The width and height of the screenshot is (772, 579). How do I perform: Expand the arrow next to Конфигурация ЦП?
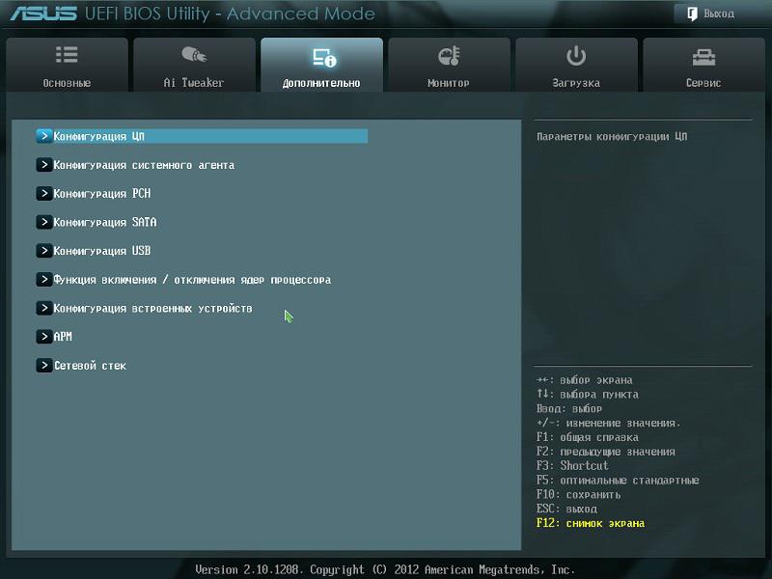pyautogui.click(x=43, y=136)
